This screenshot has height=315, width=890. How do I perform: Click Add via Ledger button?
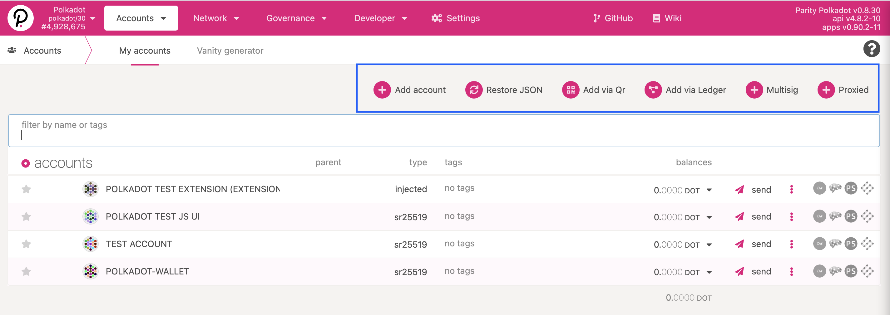tap(685, 90)
